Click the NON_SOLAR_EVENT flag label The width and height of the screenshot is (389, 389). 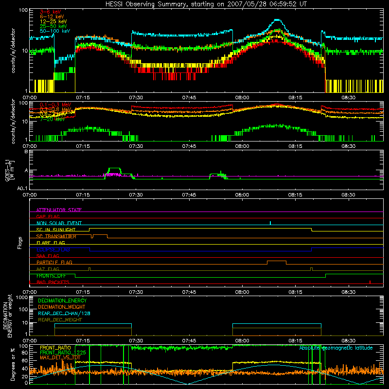(59, 223)
